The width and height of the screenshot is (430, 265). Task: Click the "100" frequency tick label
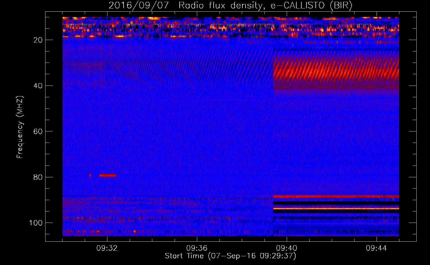pyautogui.click(x=36, y=223)
